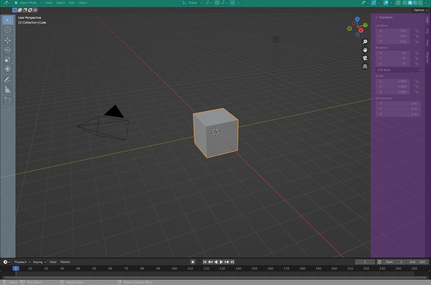This screenshot has height=285, width=431.
Task: Select the Select Box tool
Action: tap(8, 20)
